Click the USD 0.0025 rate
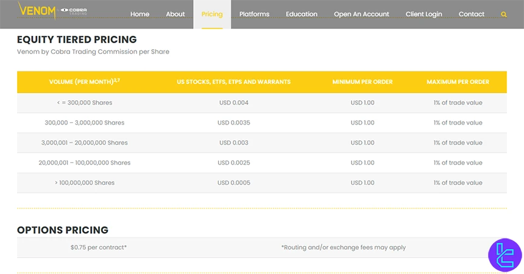This screenshot has height=274, width=524. (233, 163)
